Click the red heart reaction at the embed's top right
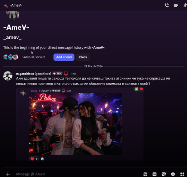Viewport: 187px width, 177px height. (141, 89)
